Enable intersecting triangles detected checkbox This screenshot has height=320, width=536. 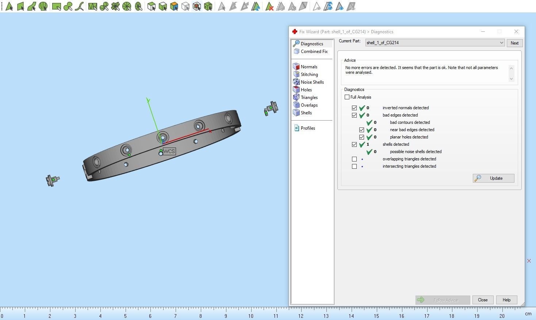point(354,167)
